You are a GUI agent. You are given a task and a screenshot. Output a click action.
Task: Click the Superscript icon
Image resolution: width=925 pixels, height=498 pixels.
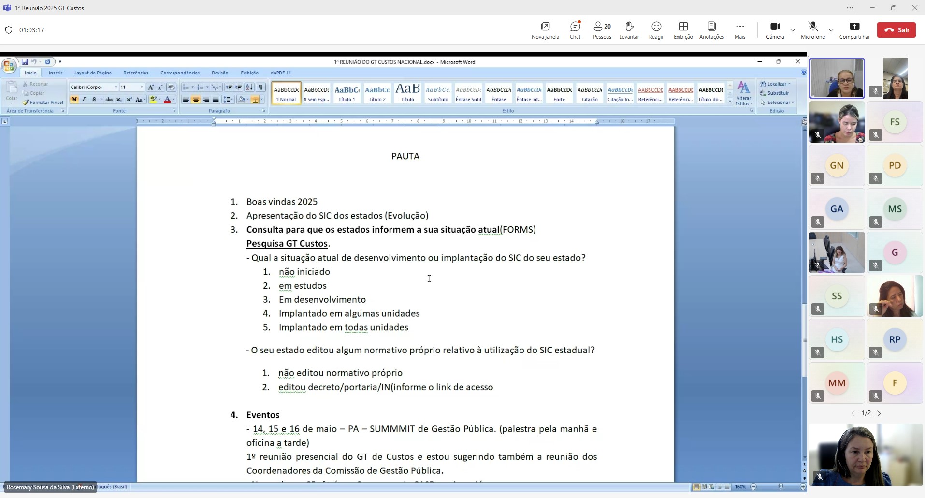pos(129,100)
